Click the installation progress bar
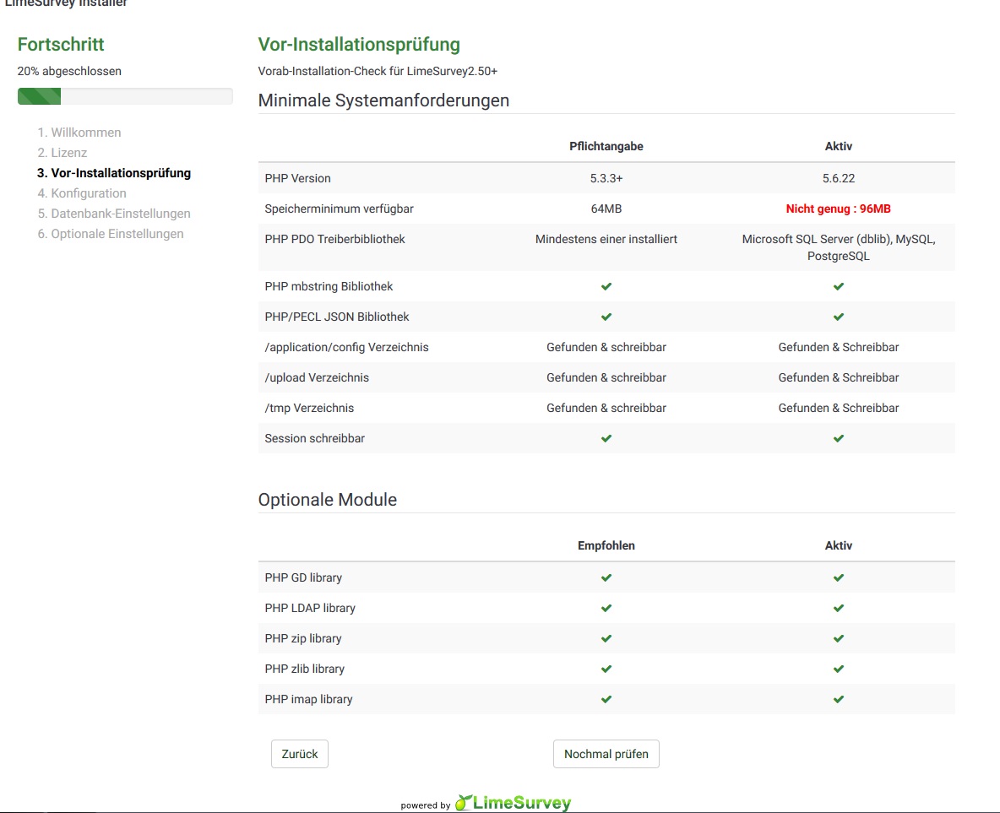The height and width of the screenshot is (813, 1000). tap(125, 96)
